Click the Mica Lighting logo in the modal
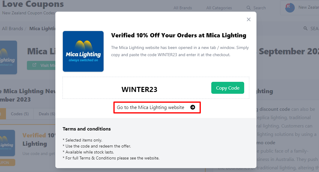The width and height of the screenshot is (319, 172). point(83,51)
